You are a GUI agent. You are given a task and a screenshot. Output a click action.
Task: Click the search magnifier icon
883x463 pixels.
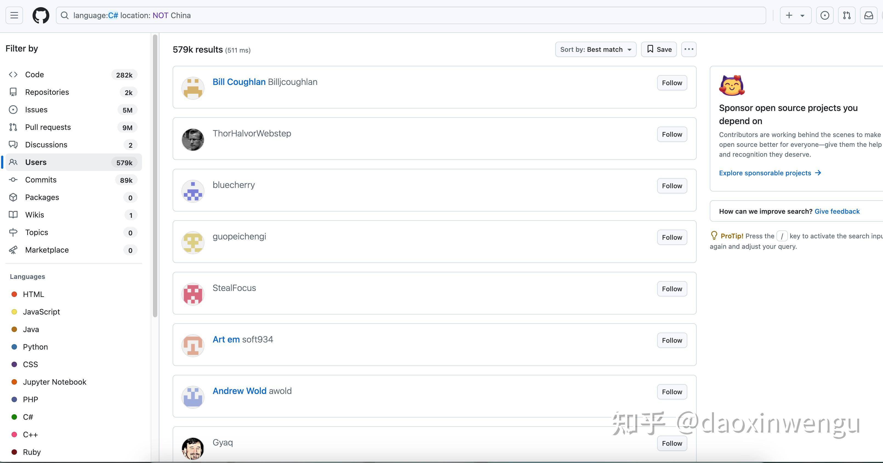[x=64, y=15]
